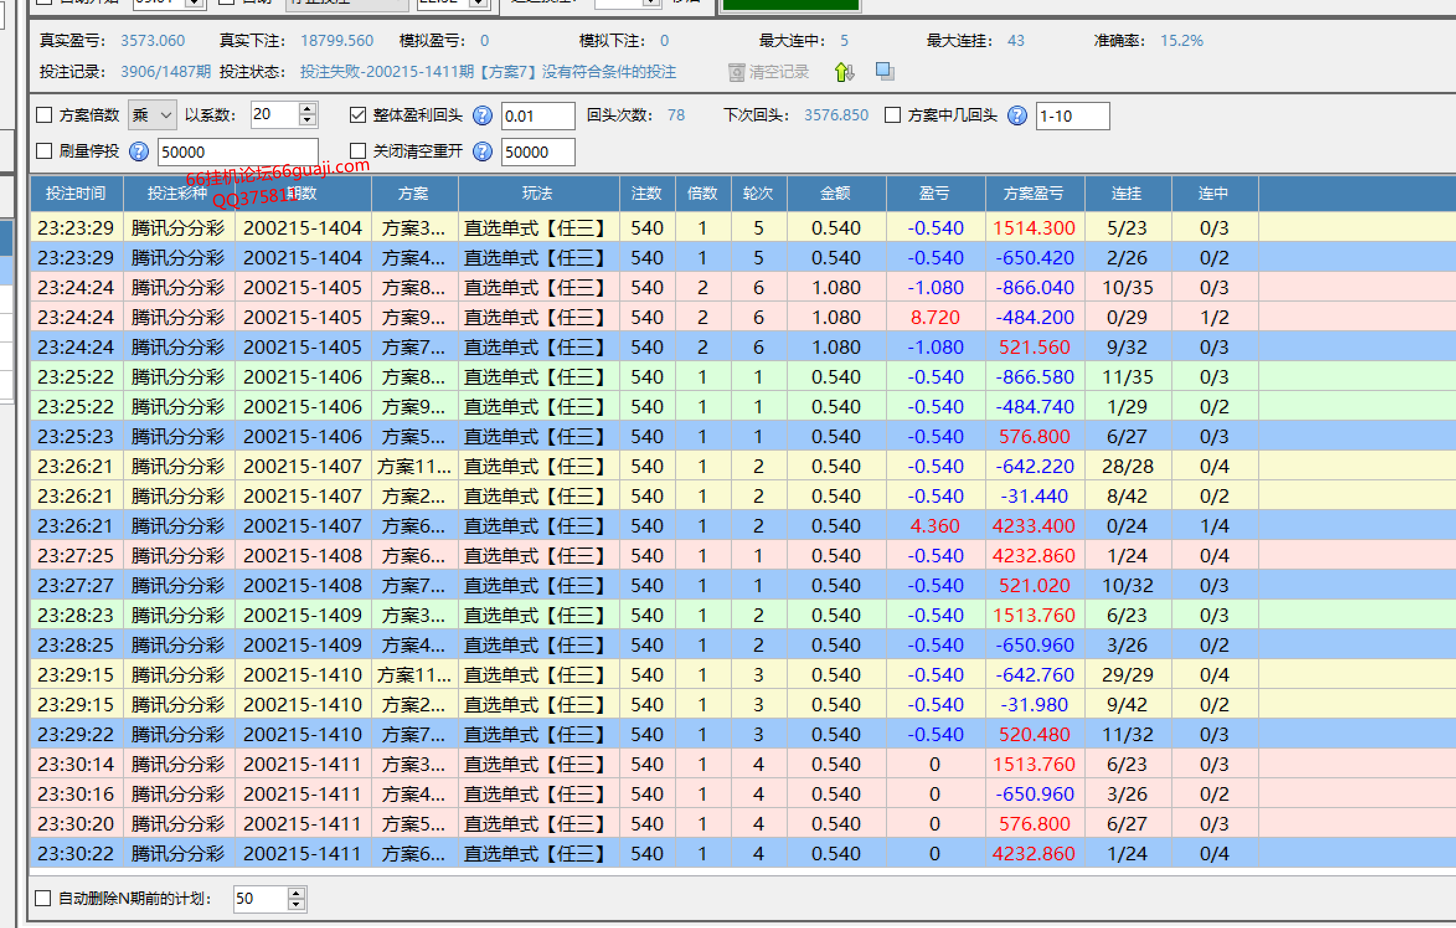1456x928 pixels.
Task: Open help icon beside 方案中几回头
Action: pos(1017,115)
